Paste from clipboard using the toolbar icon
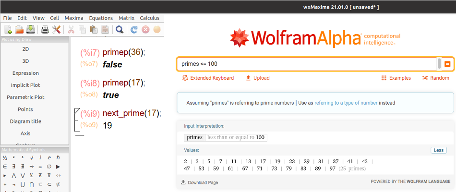This screenshot has height=192, width=456. click(94, 29)
